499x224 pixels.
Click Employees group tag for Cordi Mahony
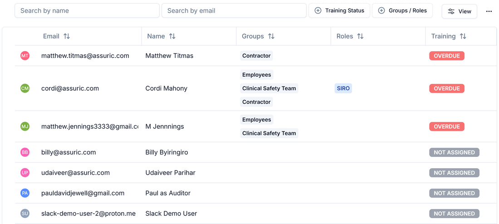(256, 75)
